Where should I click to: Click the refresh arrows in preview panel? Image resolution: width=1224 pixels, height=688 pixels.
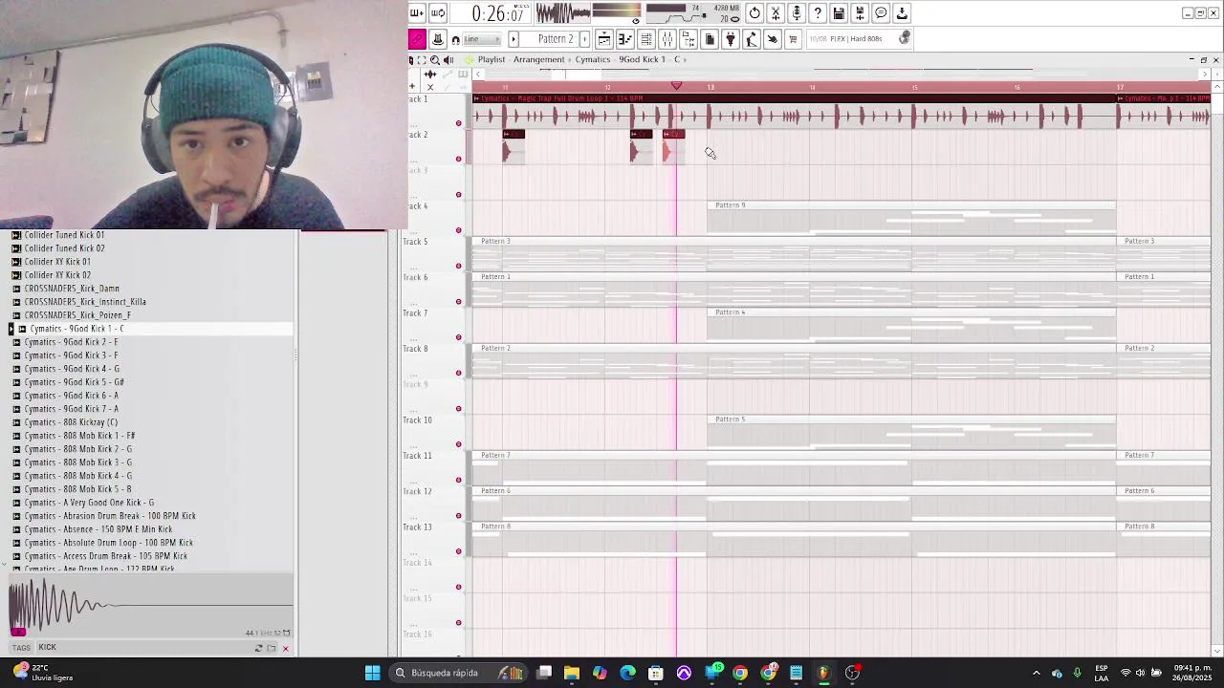click(258, 649)
